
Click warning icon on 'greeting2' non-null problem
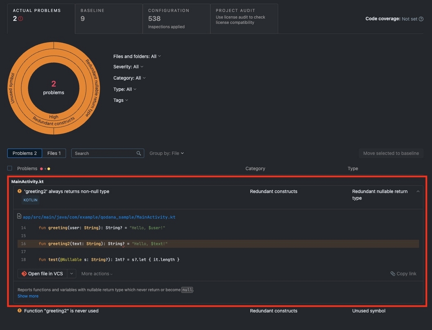[x=19, y=191]
